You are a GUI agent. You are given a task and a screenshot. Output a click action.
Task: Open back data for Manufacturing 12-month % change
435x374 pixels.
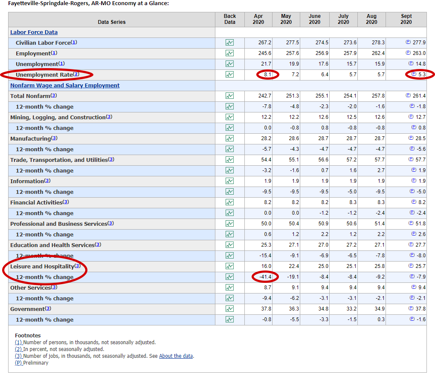[x=229, y=150]
